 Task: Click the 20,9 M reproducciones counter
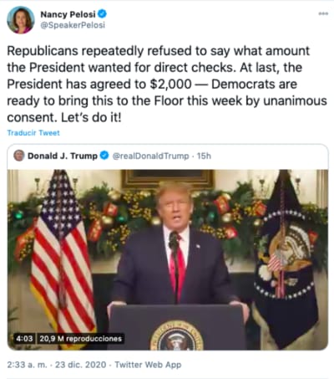pos(81,339)
